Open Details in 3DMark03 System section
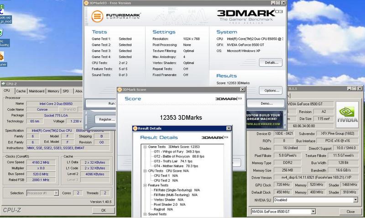Screen dimensions: 365x218 click(x=271, y=63)
